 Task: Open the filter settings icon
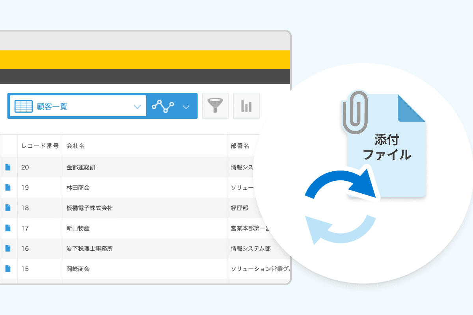click(215, 106)
